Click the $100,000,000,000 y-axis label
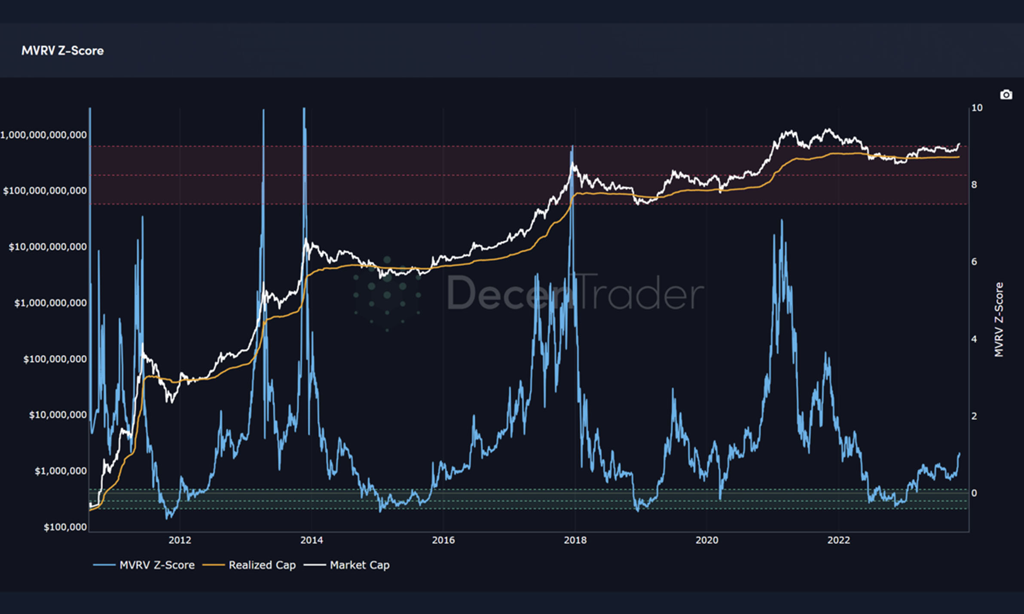This screenshot has height=614, width=1024. (x=45, y=191)
